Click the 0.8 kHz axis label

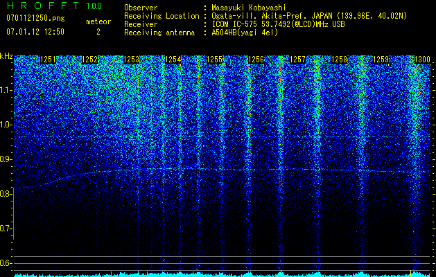pos(6,194)
